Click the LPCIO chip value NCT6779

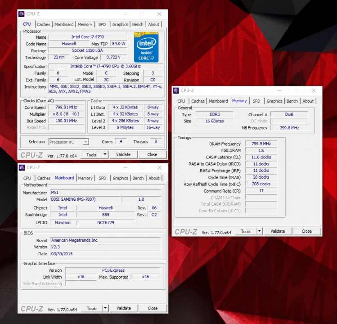pyautogui.click(x=106, y=222)
